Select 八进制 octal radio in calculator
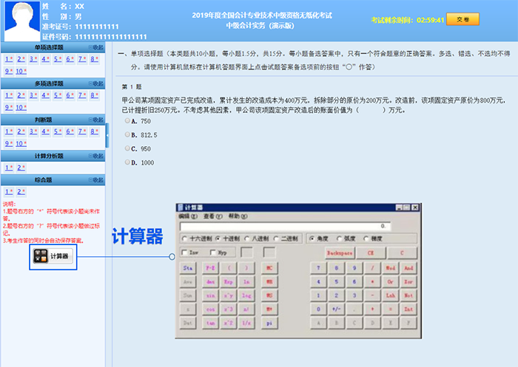Screen dimensions: 518x367 246,239
